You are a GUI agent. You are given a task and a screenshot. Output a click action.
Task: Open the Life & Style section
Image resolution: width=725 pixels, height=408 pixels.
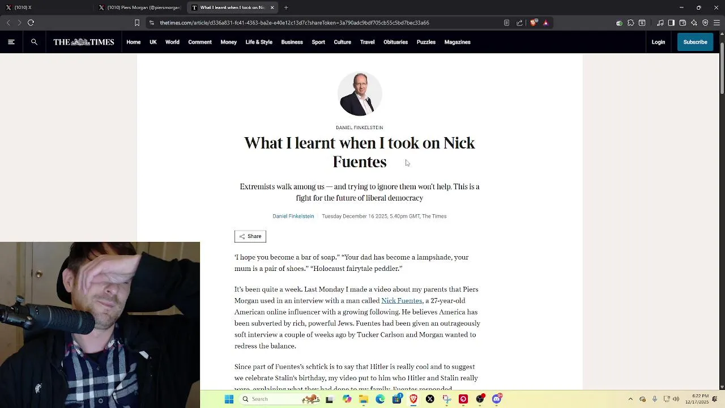click(x=259, y=42)
